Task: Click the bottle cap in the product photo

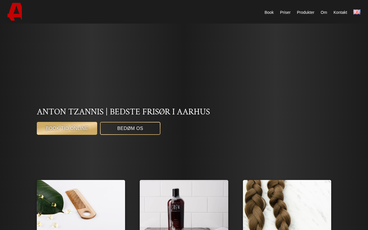Action: (176, 192)
